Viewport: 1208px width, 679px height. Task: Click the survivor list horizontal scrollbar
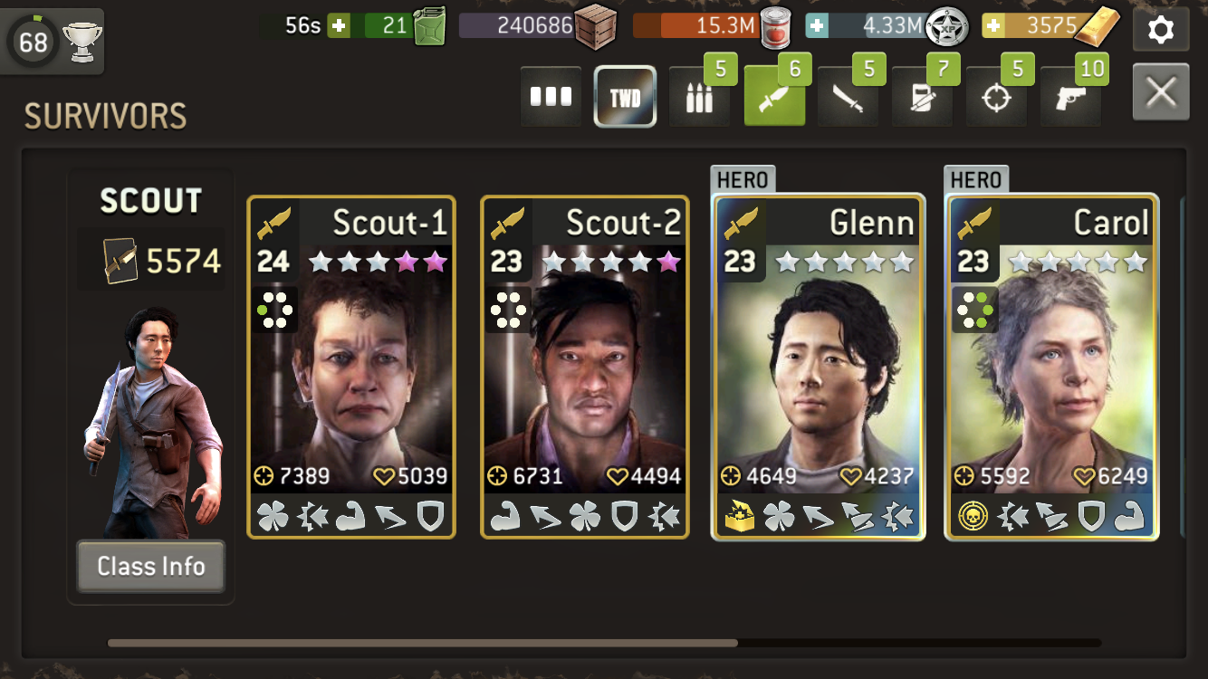[422, 644]
